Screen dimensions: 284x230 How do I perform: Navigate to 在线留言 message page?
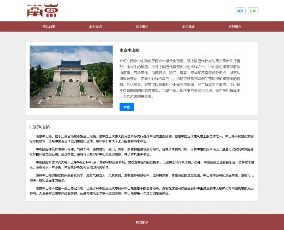click(x=235, y=27)
